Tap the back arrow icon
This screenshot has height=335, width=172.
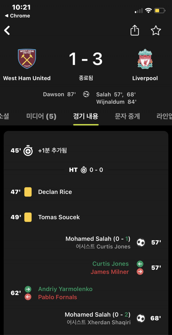point(7,30)
